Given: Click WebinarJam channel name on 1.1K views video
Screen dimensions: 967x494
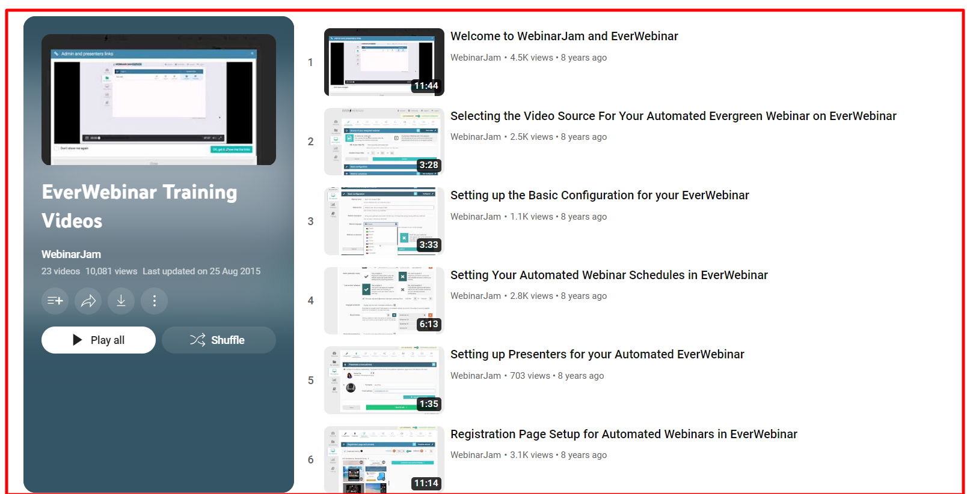Looking at the screenshot, I should tap(476, 217).
